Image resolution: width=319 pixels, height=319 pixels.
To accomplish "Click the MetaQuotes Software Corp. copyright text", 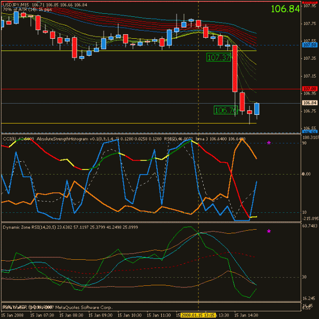I will pos(84,307).
